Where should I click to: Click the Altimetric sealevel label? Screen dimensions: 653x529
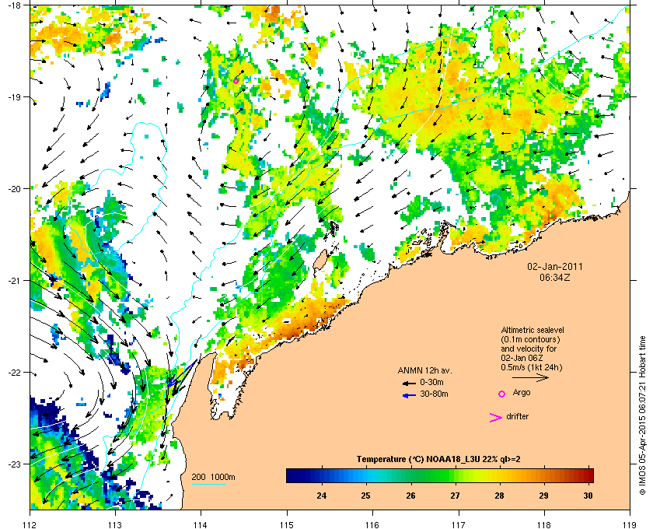[x=533, y=330]
